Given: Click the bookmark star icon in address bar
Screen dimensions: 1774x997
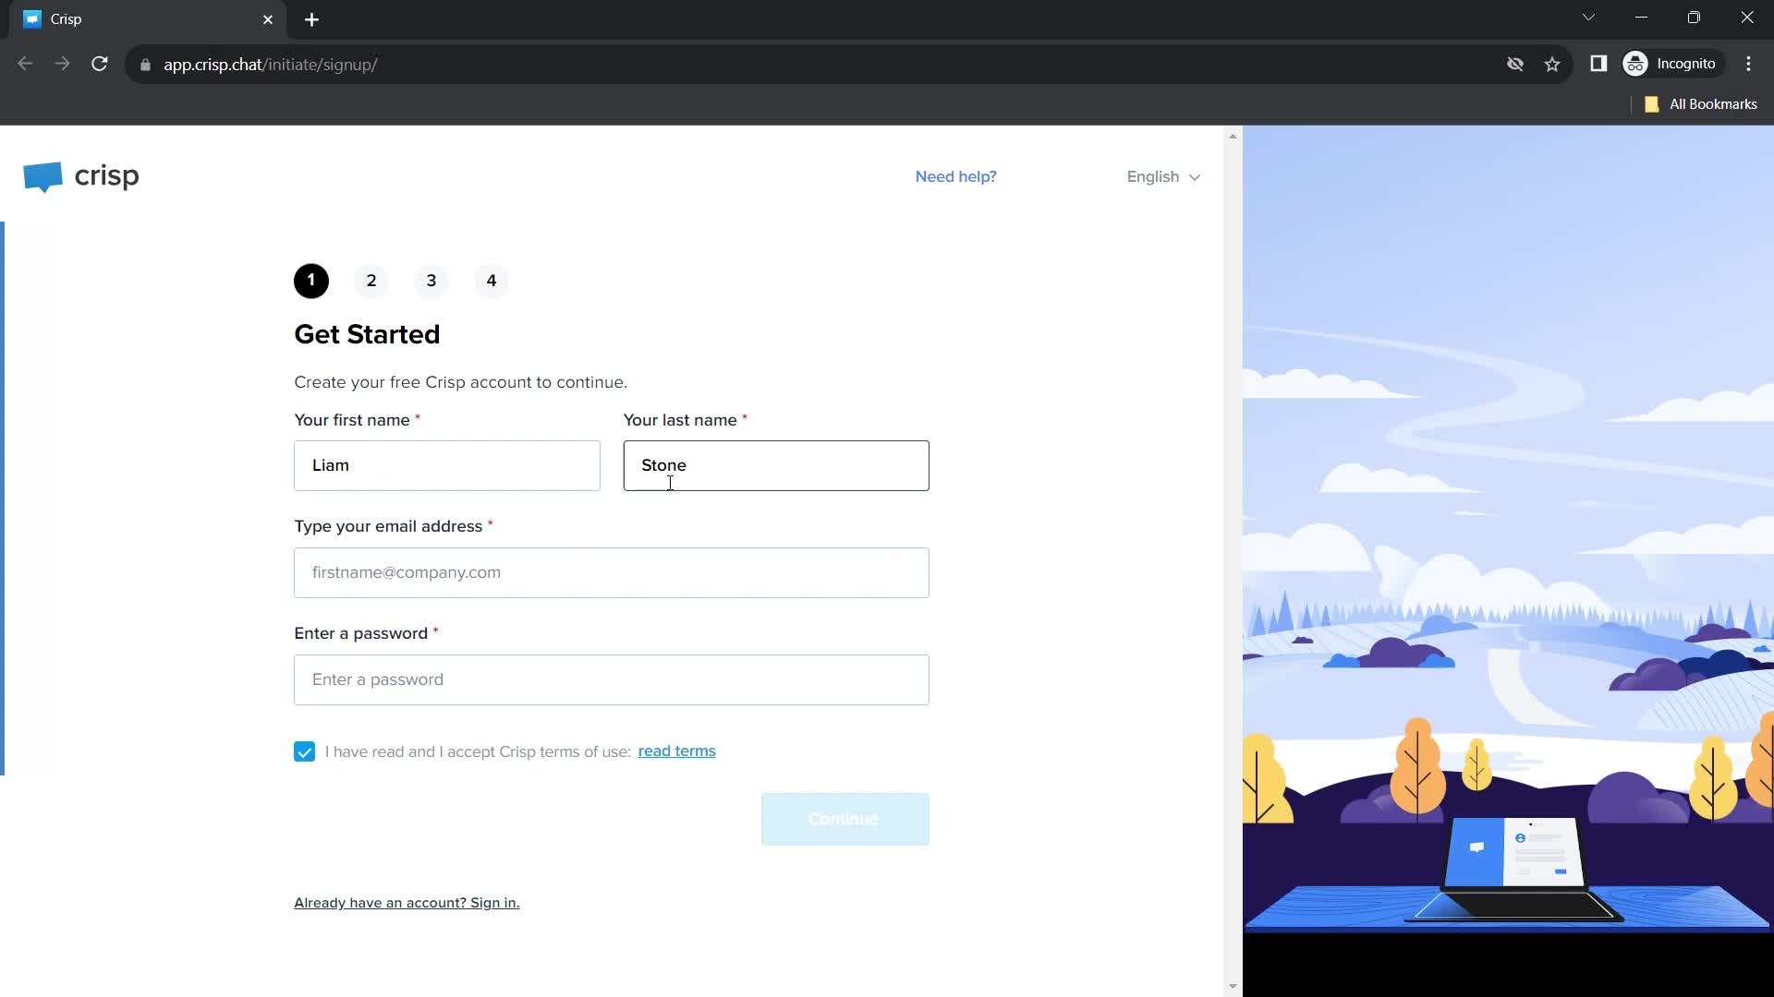Looking at the screenshot, I should (1553, 64).
